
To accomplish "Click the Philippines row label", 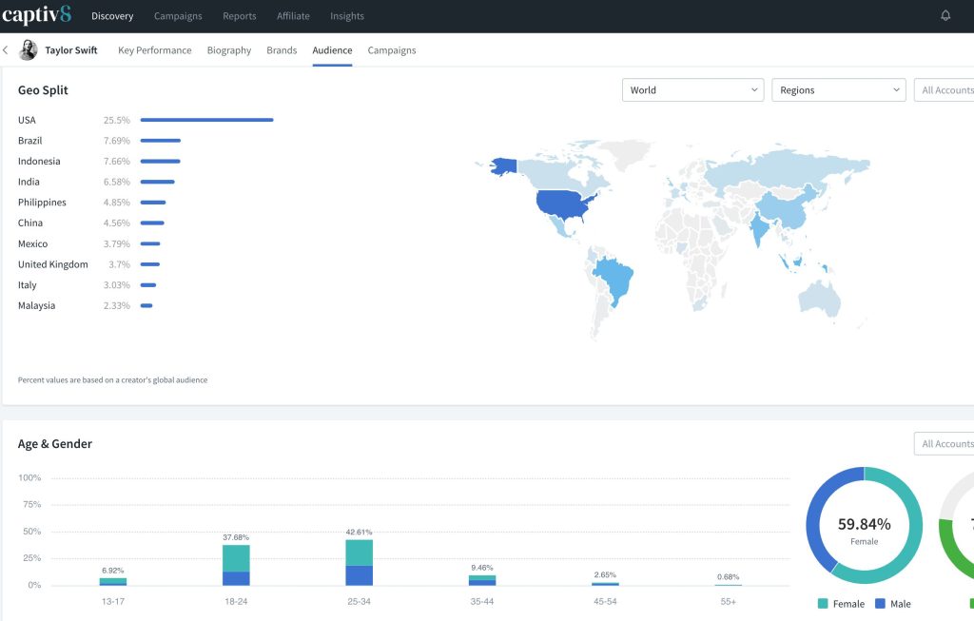I will (x=42, y=203).
